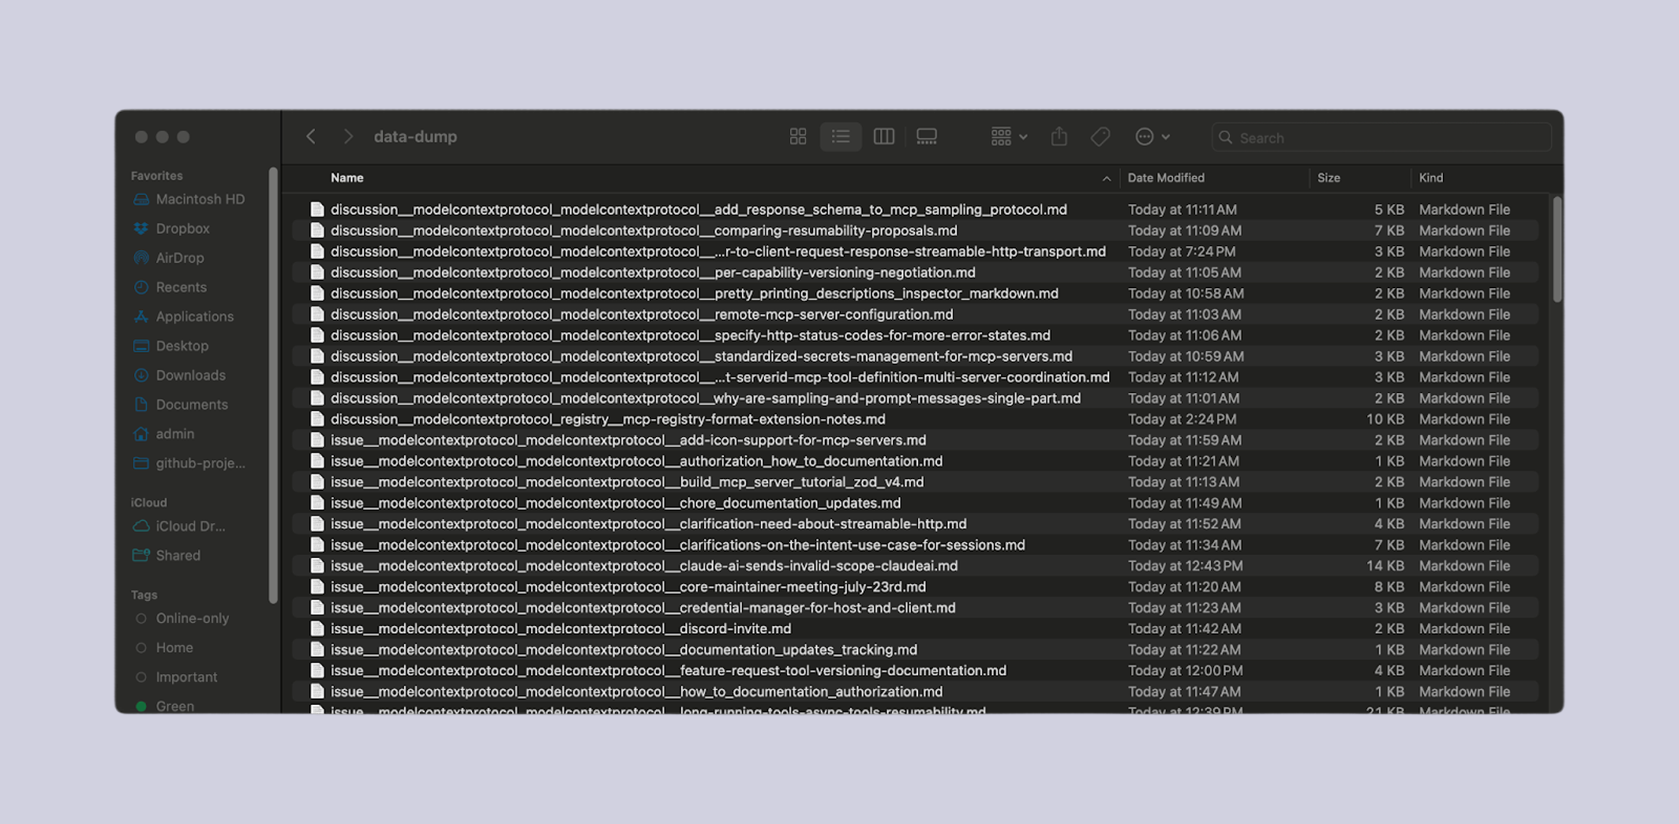This screenshot has height=824, width=1679.
Task: Click file icon of discord-invite.md row
Action: coord(317,629)
